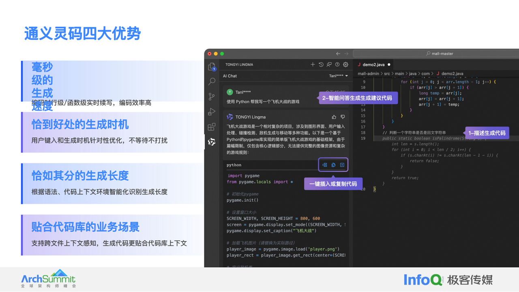
Task: Click heading '贴合代码库的业务场景'
Action: point(86,227)
